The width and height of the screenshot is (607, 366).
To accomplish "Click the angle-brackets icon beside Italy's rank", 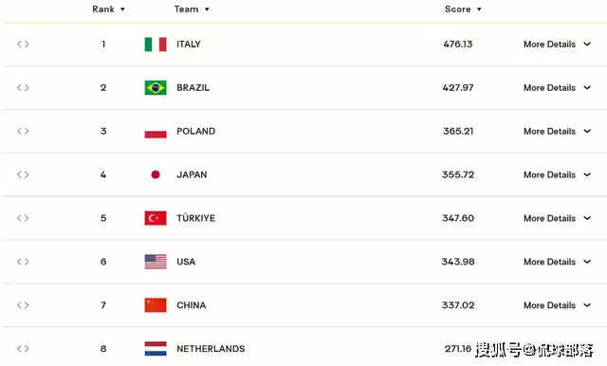I will point(23,45).
